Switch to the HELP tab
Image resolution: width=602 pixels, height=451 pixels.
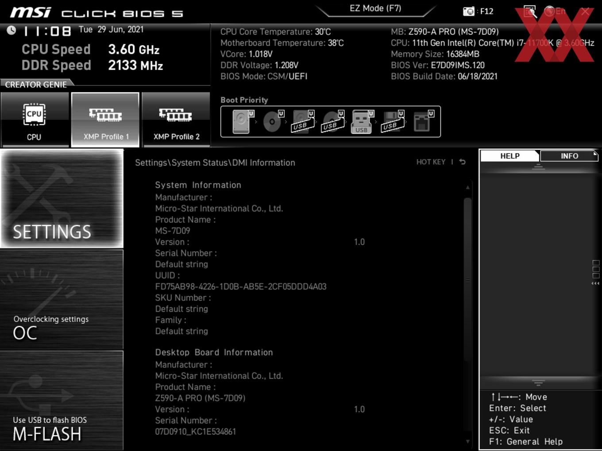coord(510,156)
